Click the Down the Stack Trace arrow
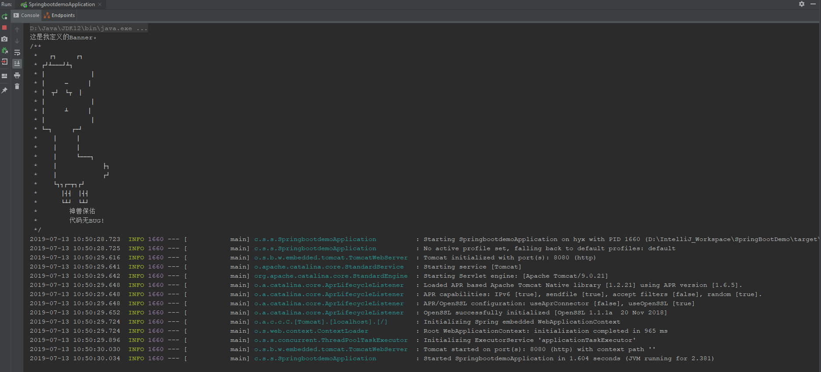 (17, 41)
